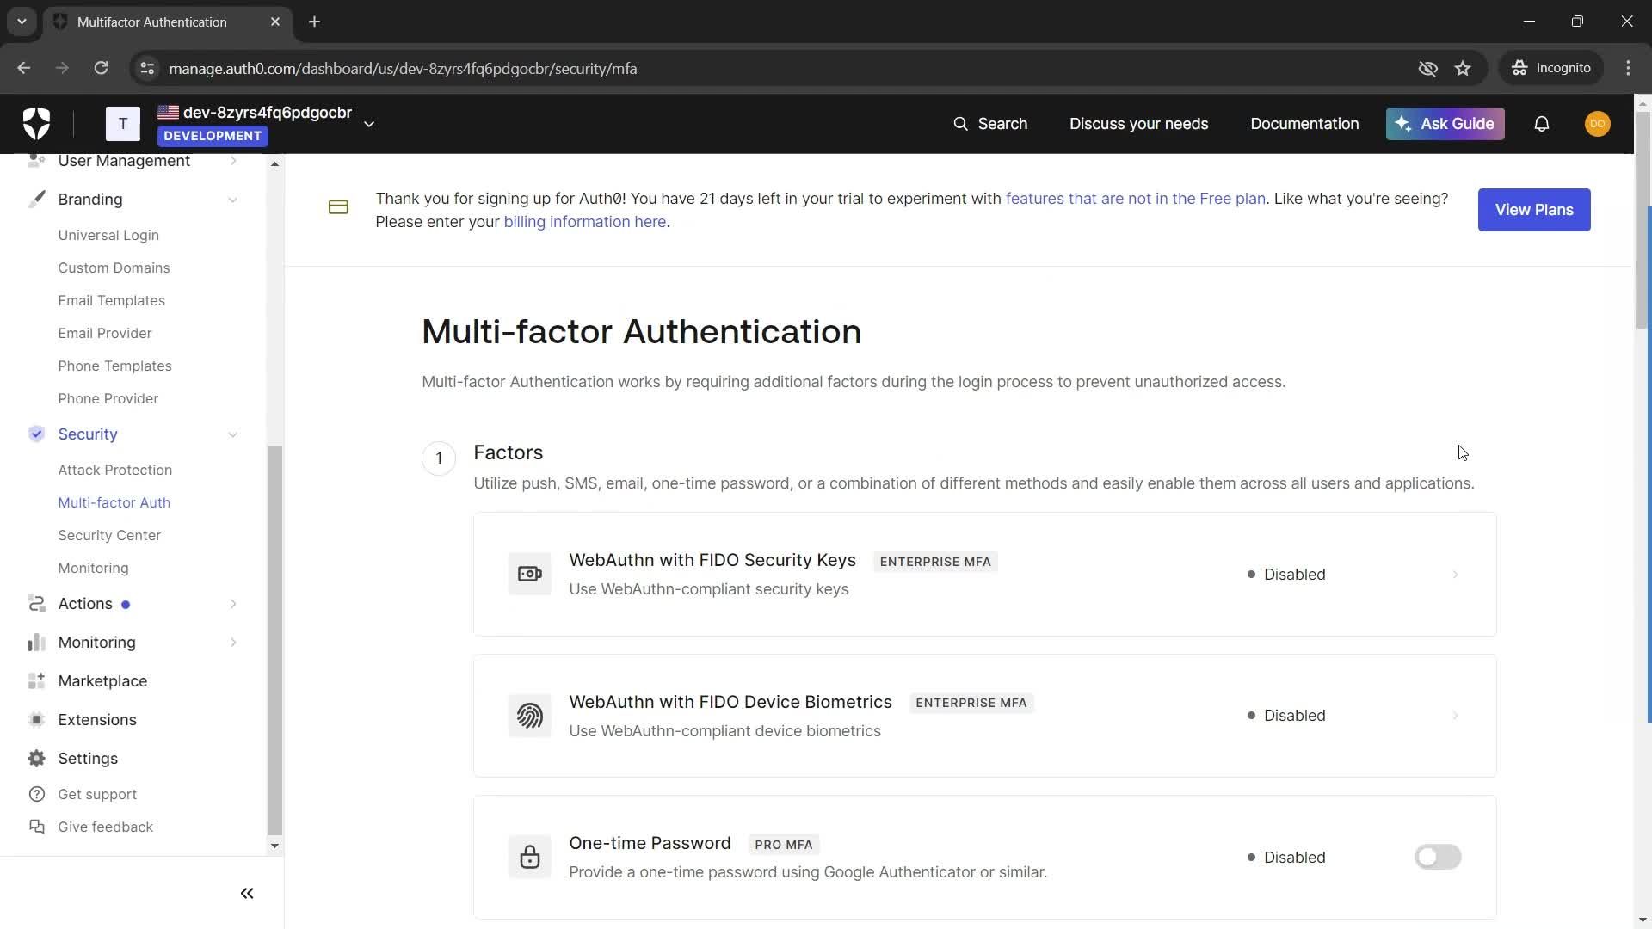Click the Branding brush icon
This screenshot has height=929, width=1652.
pos(36,200)
